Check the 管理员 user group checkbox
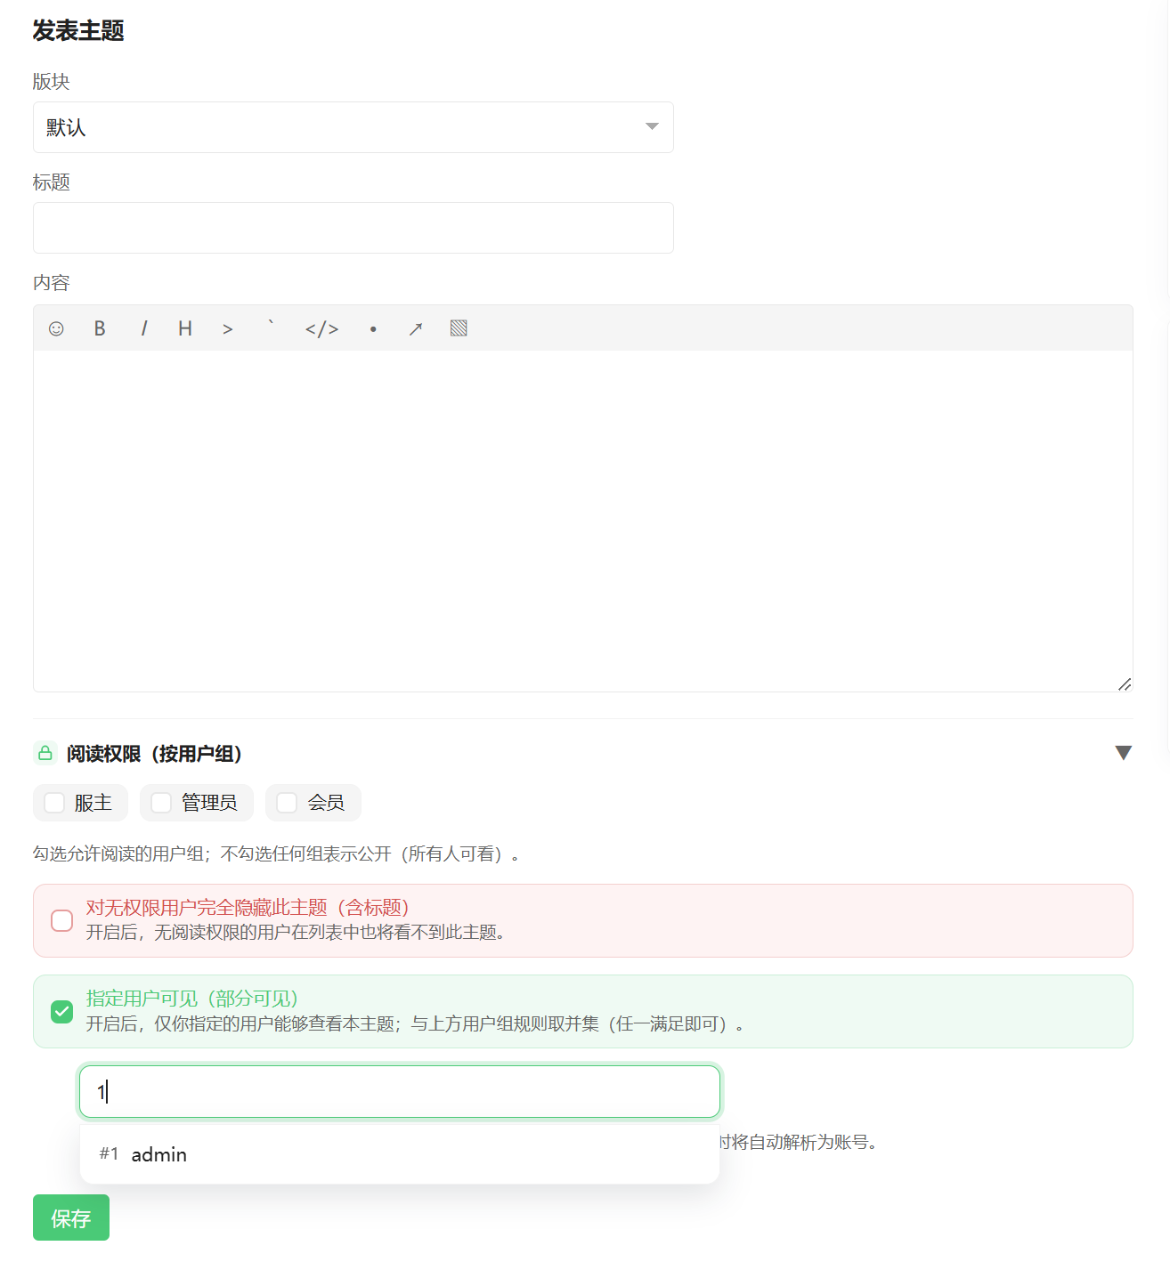Screen dimensions: 1170x1270 point(161,803)
